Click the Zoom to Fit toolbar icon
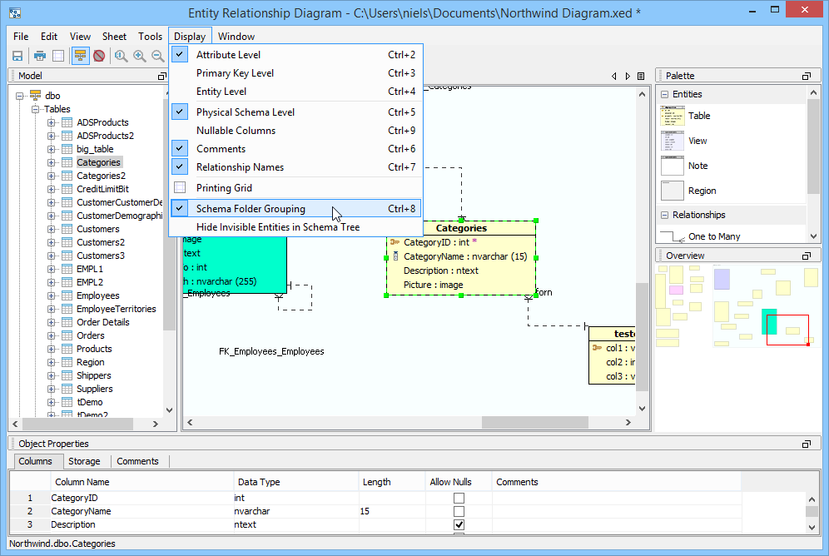 coord(122,56)
